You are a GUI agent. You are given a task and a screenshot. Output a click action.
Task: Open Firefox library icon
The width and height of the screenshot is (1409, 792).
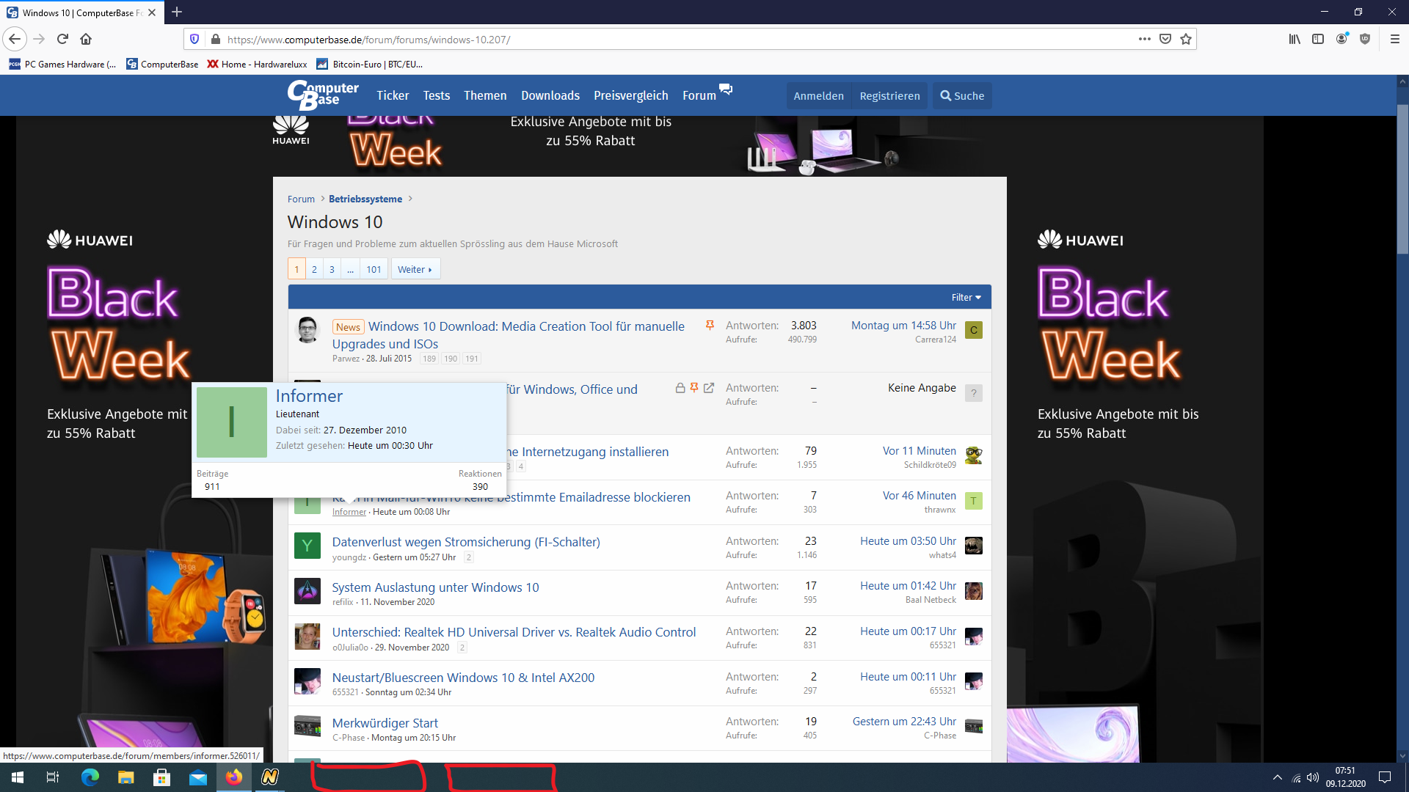1295,39
